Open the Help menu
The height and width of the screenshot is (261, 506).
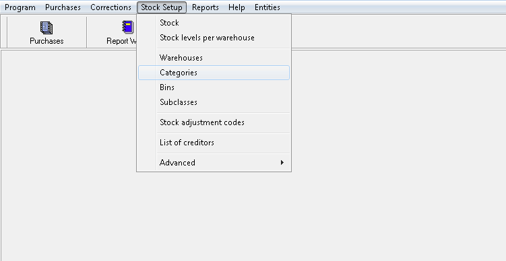236,7
